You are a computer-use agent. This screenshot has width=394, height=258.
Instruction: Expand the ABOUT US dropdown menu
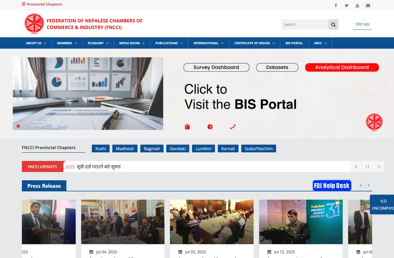[36, 43]
